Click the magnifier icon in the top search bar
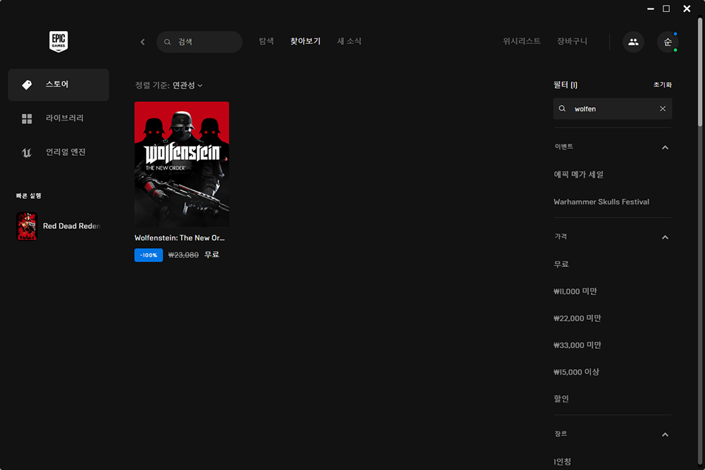The image size is (705, 470). (167, 42)
